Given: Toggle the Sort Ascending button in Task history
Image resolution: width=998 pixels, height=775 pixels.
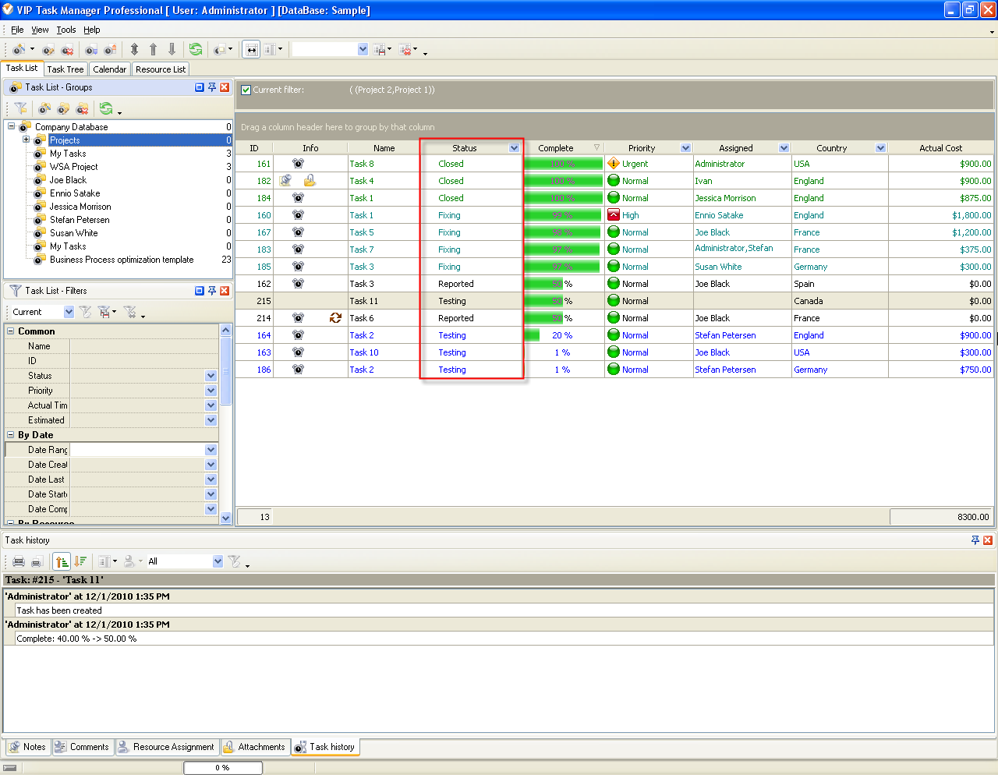Looking at the screenshot, I should pyautogui.click(x=61, y=561).
